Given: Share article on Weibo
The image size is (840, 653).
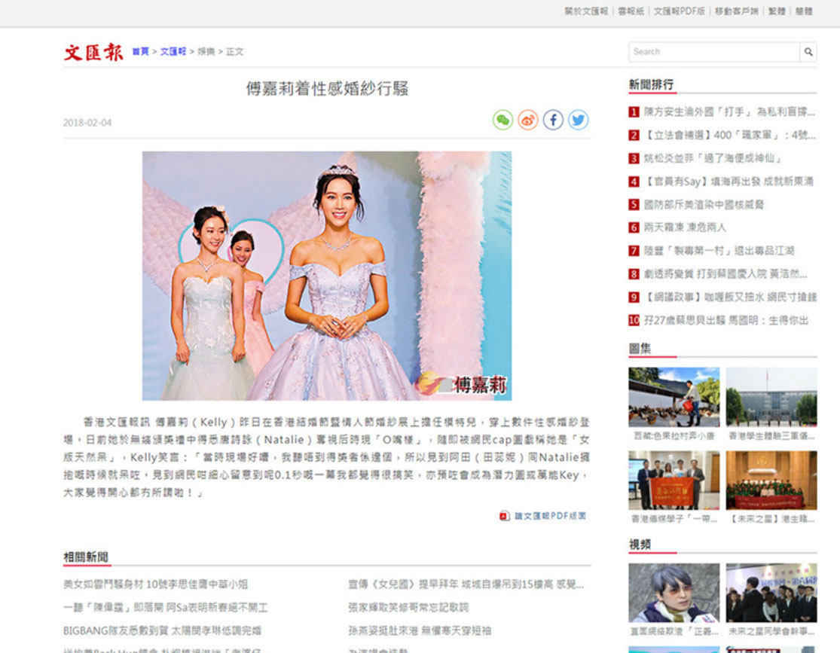Looking at the screenshot, I should coord(528,120).
